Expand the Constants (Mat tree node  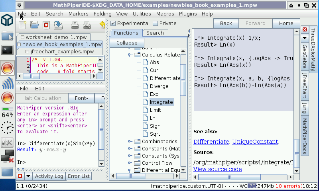pos(129,148)
